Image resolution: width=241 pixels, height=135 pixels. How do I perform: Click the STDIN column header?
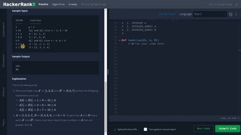19,20
